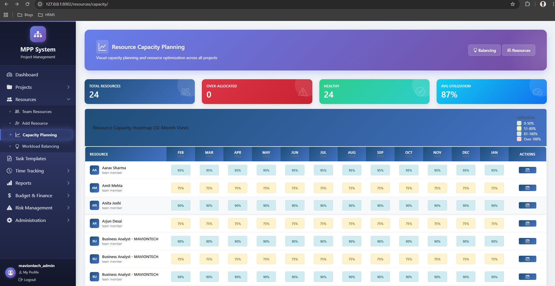Click the Dashboard gauge icon in sidebar
555x286 pixels.
9,75
